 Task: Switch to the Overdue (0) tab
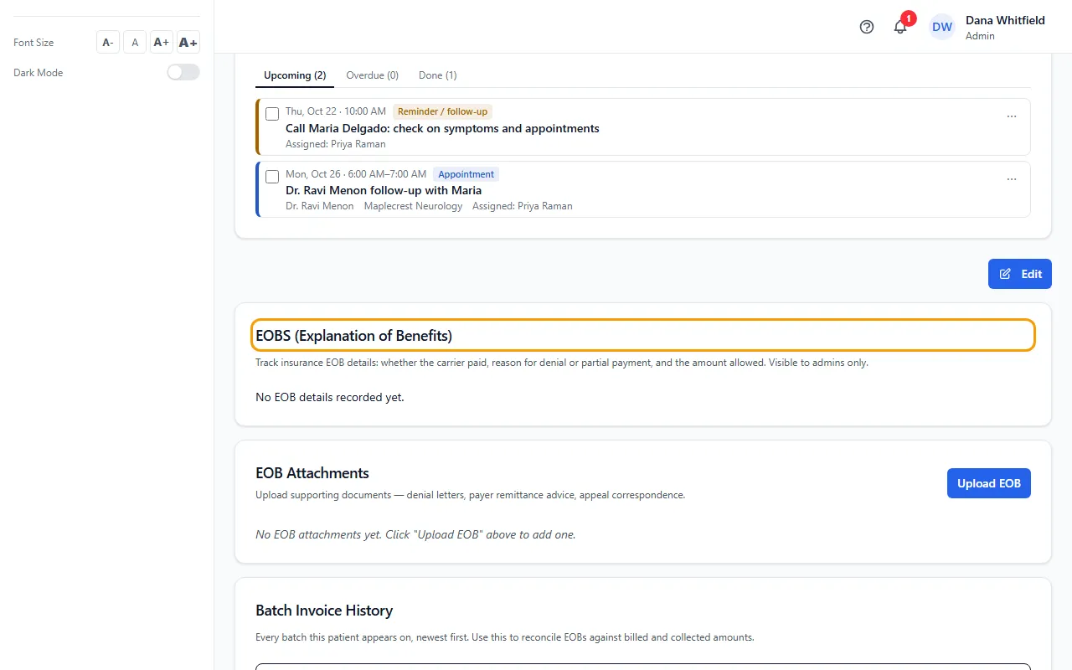tap(372, 75)
